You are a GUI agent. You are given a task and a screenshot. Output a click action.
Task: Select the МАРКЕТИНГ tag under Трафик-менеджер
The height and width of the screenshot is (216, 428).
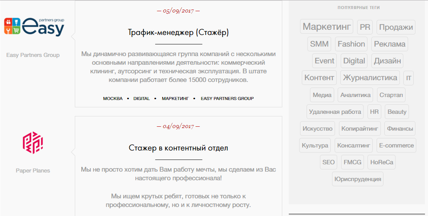pyautogui.click(x=175, y=98)
